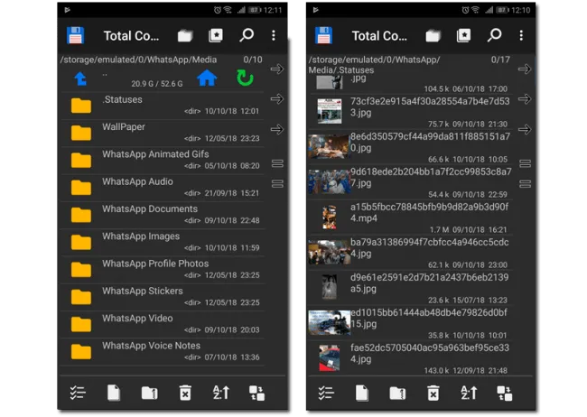Tap folder icon of WhatsApp Video
The width and height of the screenshot is (587, 417).
81,324
